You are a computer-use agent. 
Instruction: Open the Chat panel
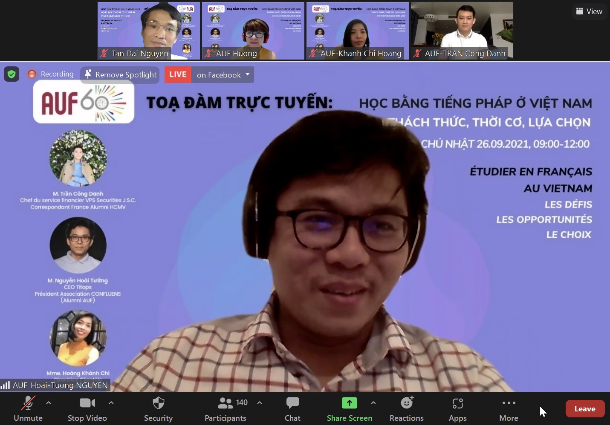pos(292,408)
